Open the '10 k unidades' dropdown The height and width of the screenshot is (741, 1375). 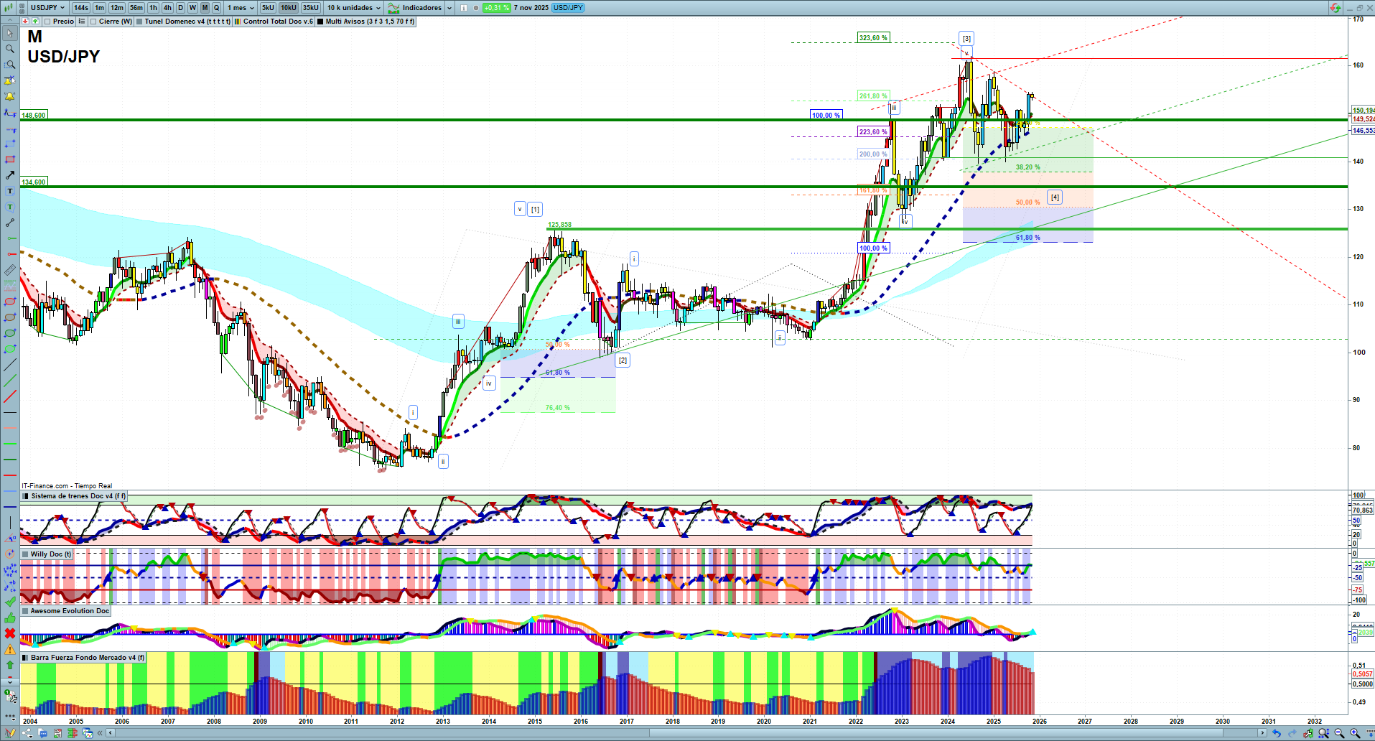point(354,8)
